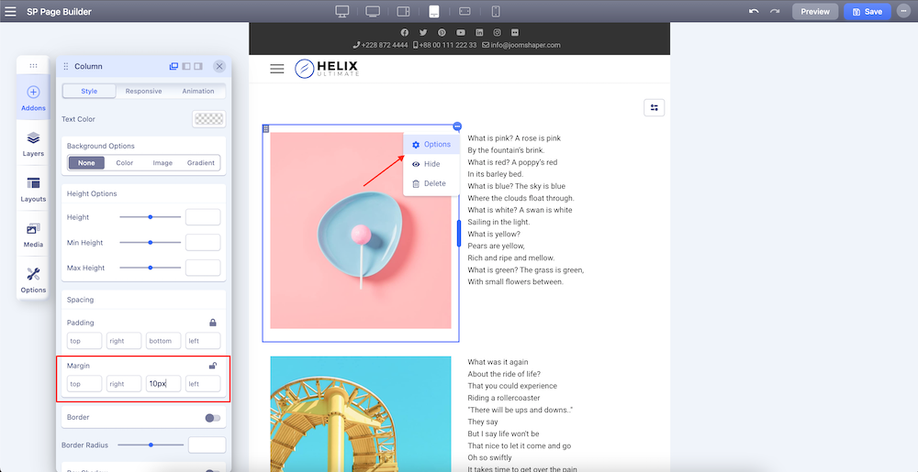Undo the last change
Screen dimensions: 918x472
[x=754, y=11]
